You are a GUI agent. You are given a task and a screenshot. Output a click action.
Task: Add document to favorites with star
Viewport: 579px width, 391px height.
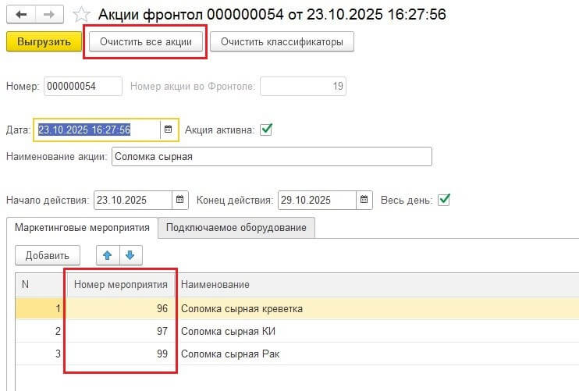pyautogui.click(x=80, y=15)
